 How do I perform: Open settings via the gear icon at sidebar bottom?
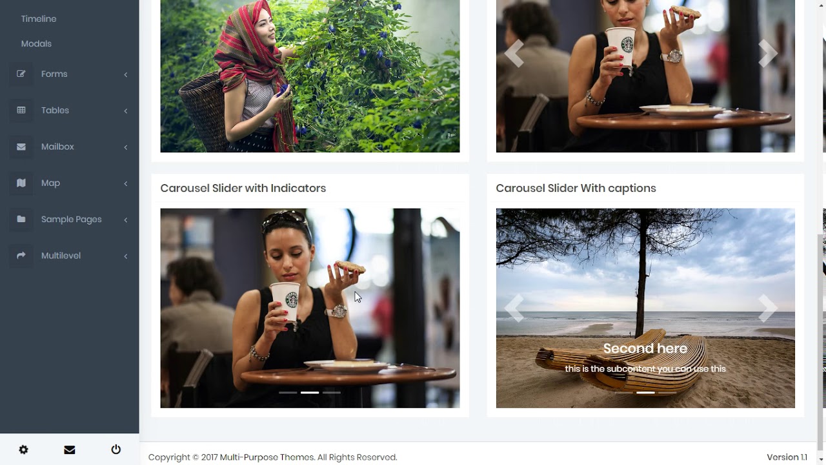coord(23,449)
